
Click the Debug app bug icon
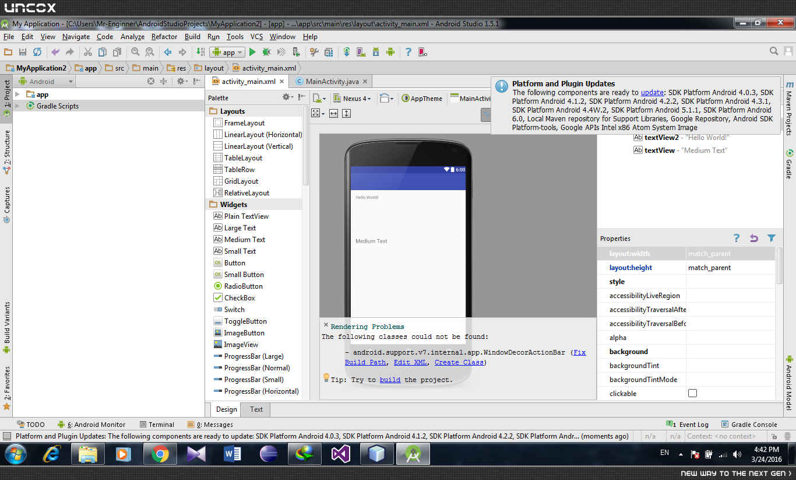tap(266, 52)
